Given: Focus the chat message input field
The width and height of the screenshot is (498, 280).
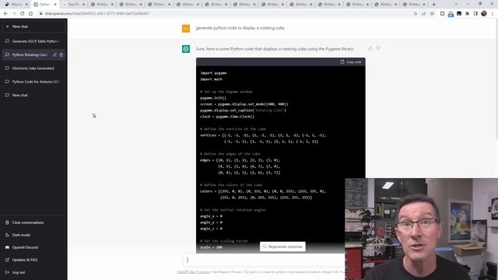Looking at the screenshot, I should [x=264, y=260].
